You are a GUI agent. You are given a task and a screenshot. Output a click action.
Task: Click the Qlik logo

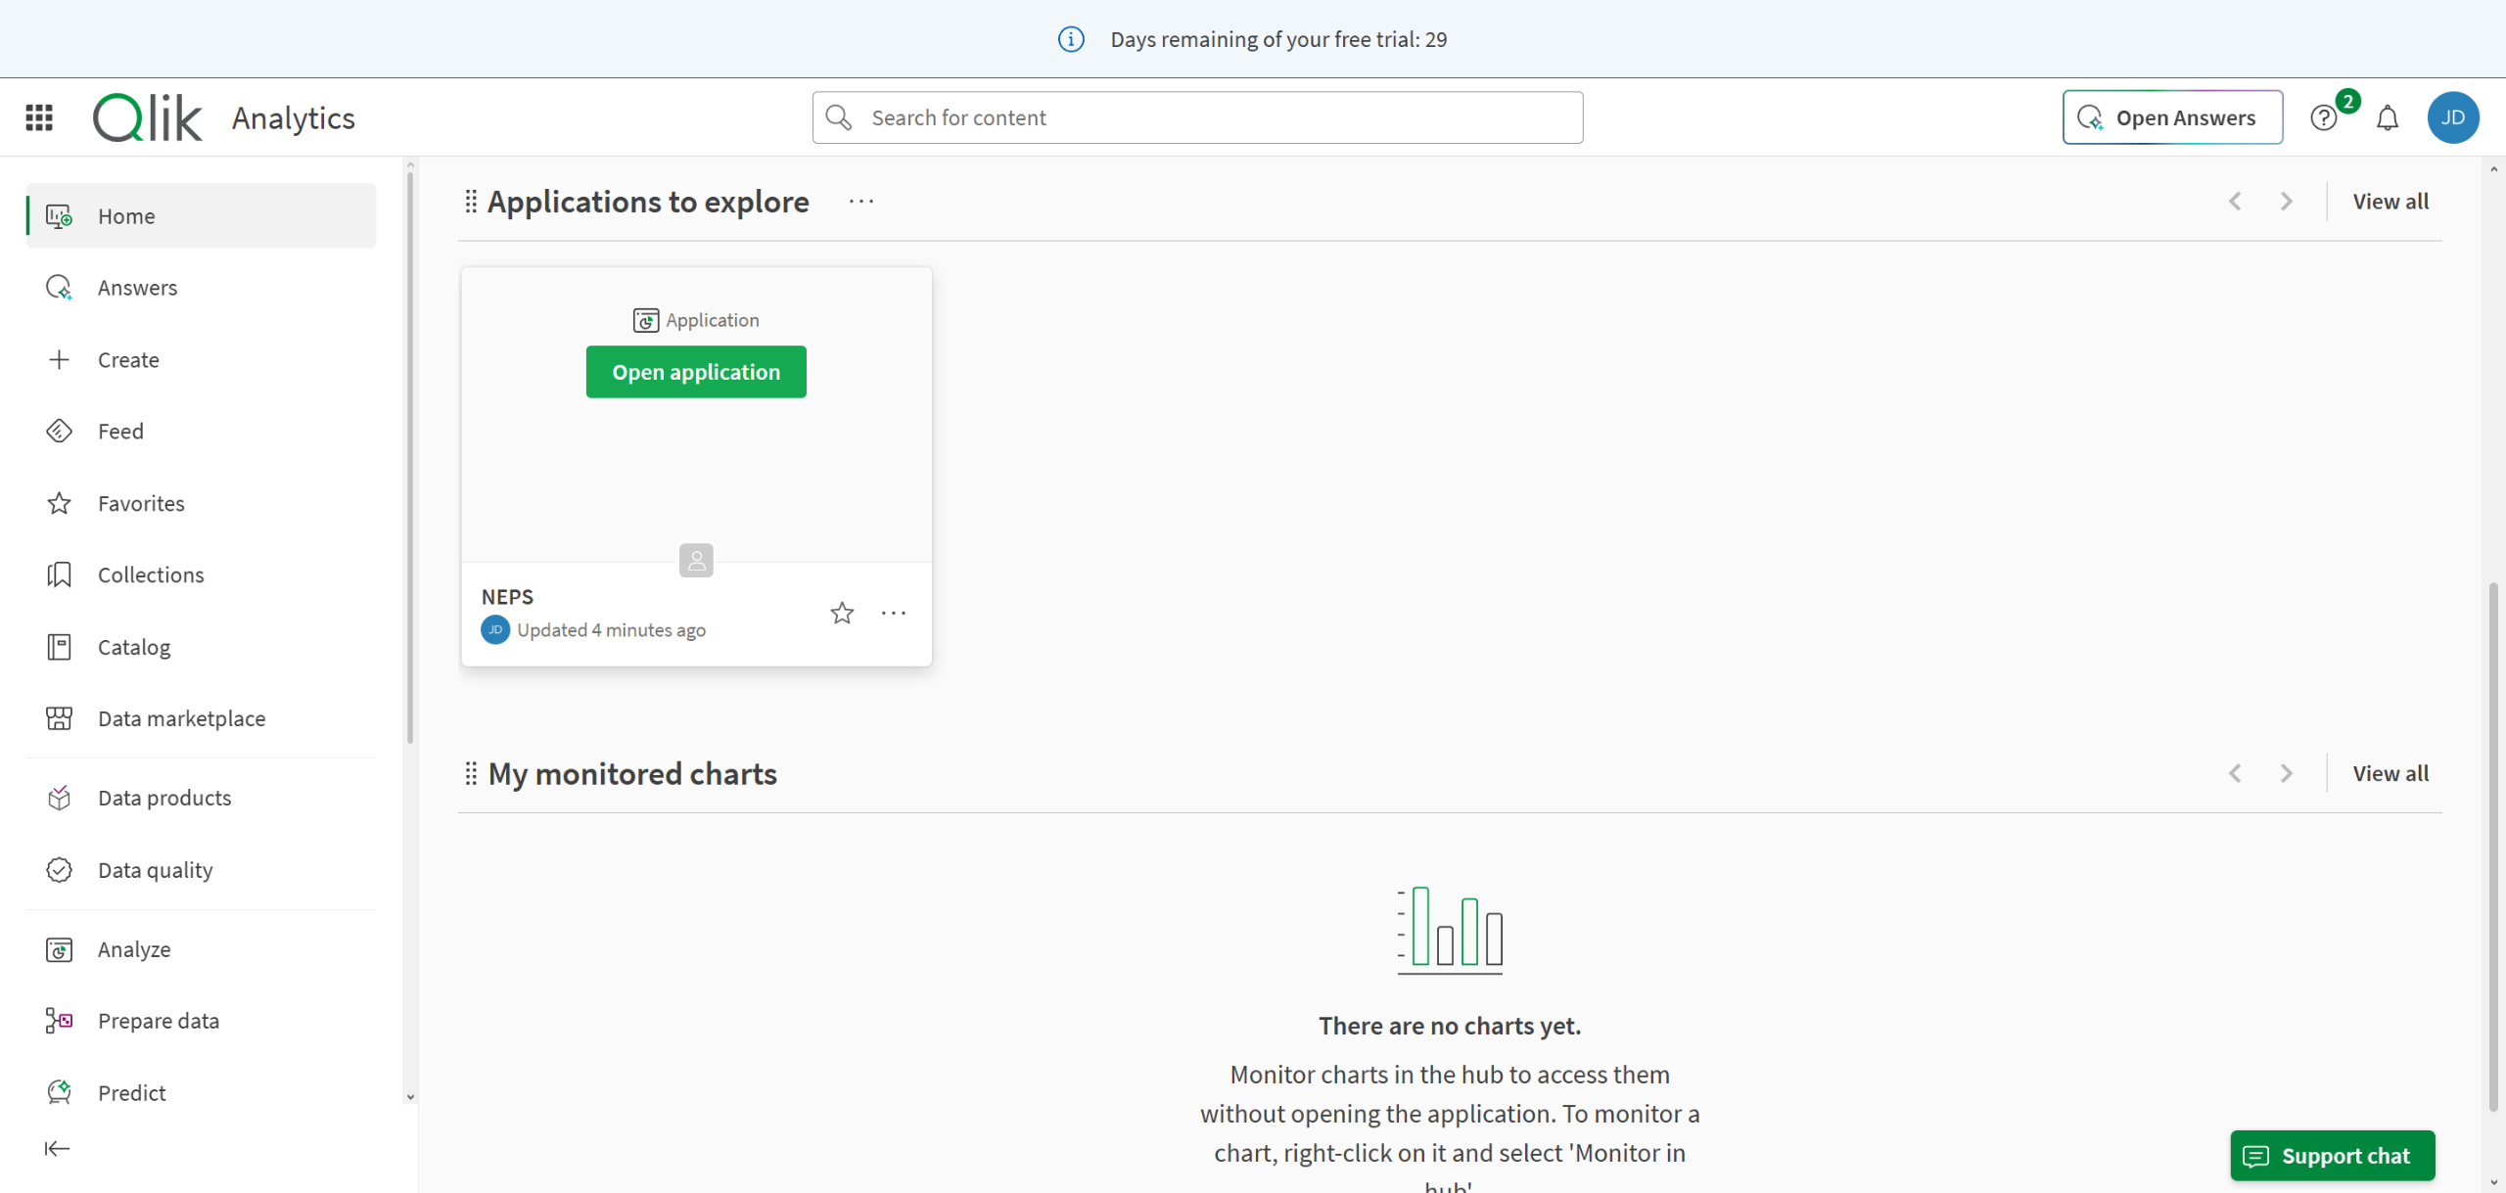coord(148,117)
